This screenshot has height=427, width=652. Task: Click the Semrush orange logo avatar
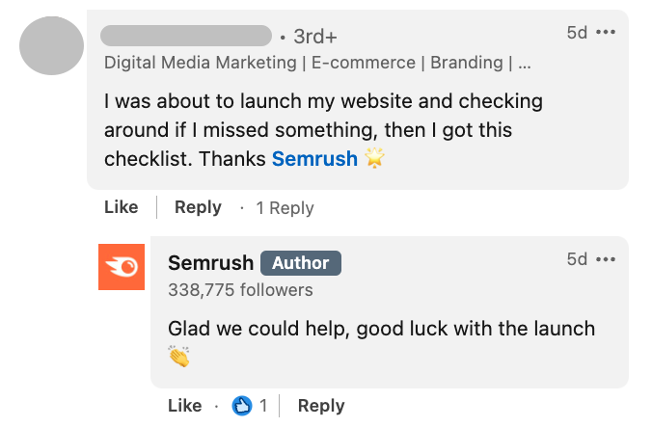pyautogui.click(x=122, y=266)
